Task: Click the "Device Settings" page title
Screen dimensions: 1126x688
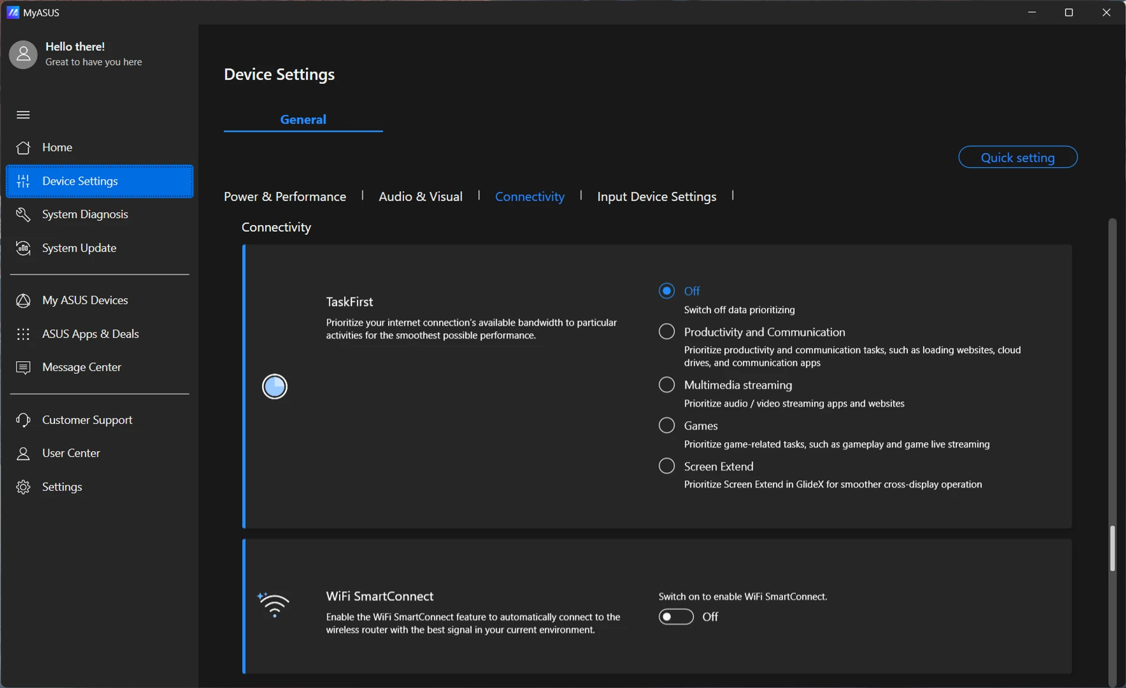Action: click(x=279, y=74)
